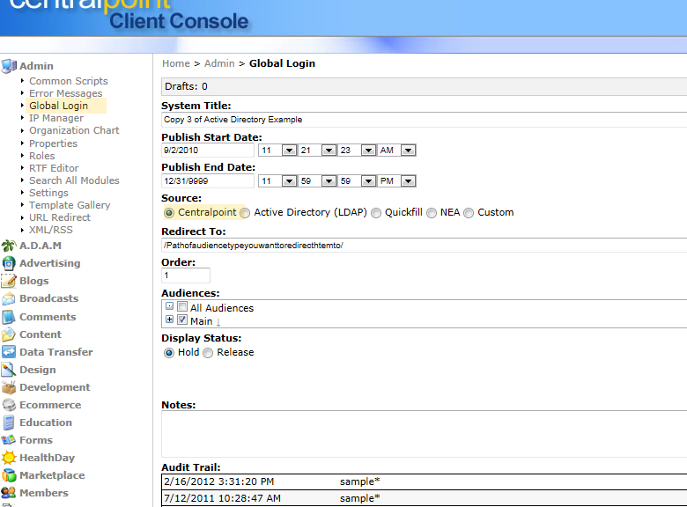Select Release display status
Image resolution: width=687 pixels, height=507 pixels.
[x=209, y=353]
